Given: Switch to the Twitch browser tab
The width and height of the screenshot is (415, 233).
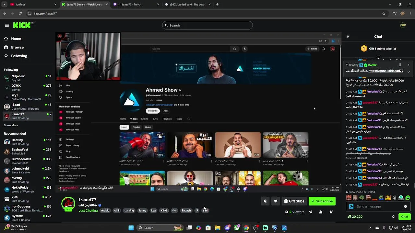Looking at the screenshot, I should coord(136,5).
